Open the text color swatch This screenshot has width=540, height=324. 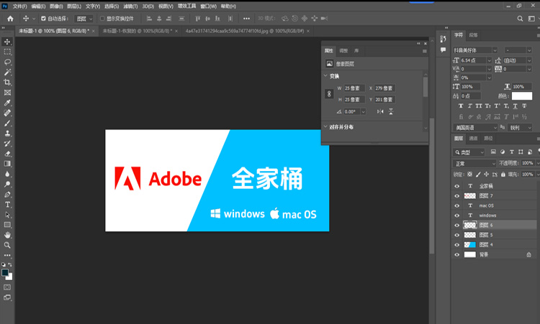[x=522, y=96]
